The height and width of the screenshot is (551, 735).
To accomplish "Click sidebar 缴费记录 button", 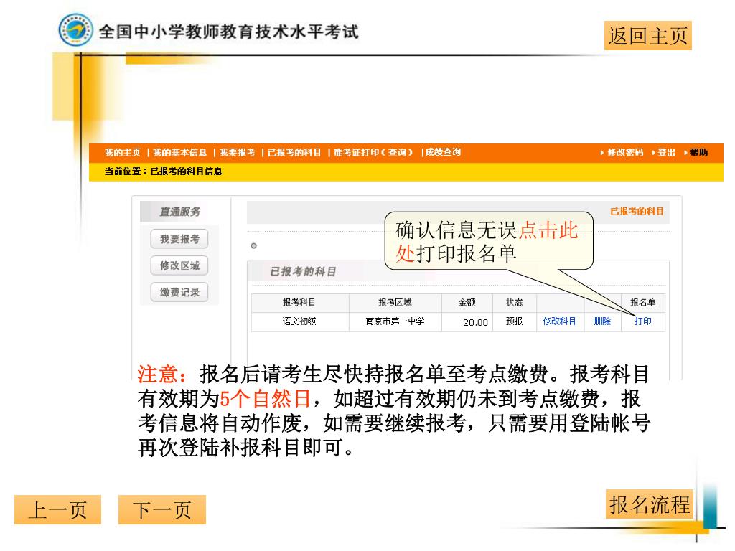I will 179,292.
